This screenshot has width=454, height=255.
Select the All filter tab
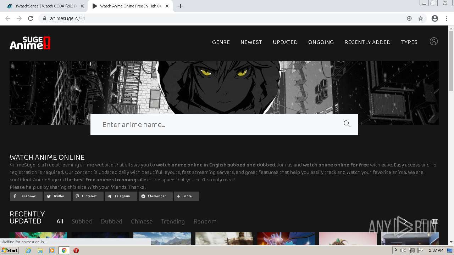coord(60,221)
